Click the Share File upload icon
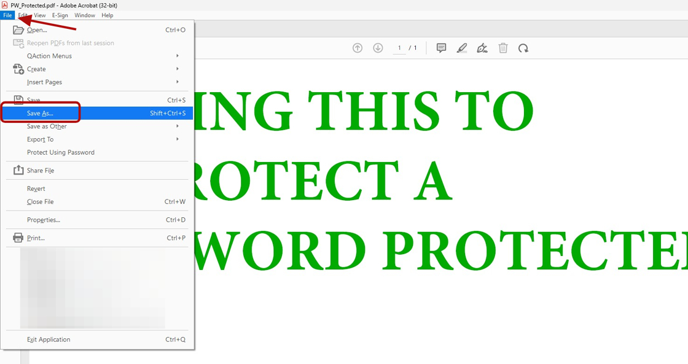The image size is (688, 364). [18, 170]
